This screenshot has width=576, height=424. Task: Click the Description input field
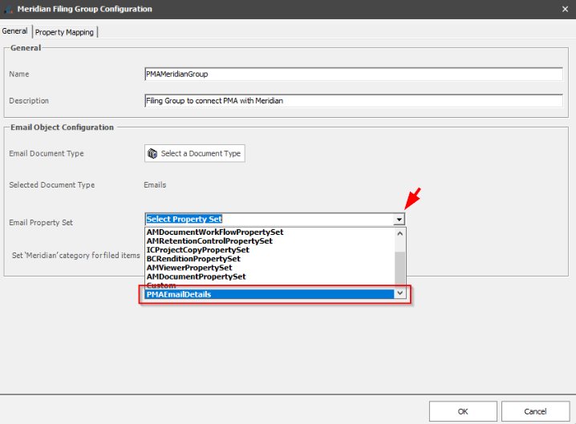[x=354, y=100]
